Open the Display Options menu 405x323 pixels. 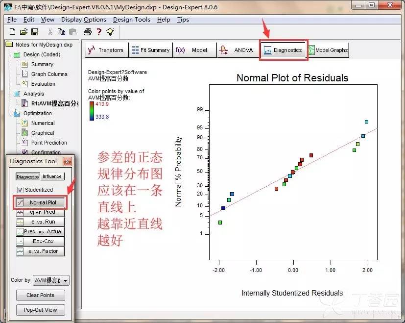[84, 20]
